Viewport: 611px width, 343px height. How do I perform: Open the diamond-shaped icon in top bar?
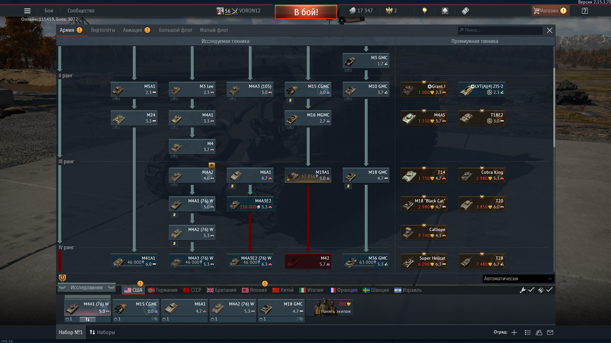[x=445, y=11]
